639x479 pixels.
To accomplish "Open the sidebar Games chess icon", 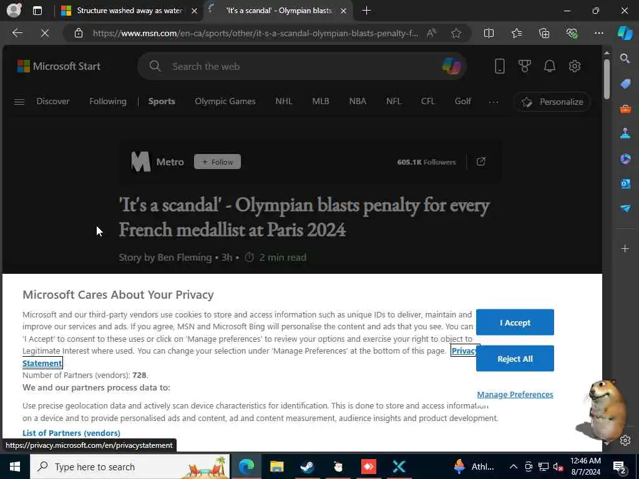I will pos(625,133).
